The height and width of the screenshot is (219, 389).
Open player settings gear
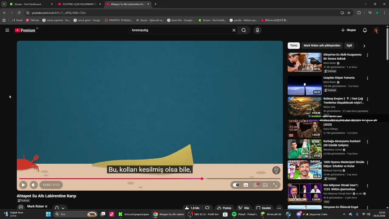coord(256,185)
